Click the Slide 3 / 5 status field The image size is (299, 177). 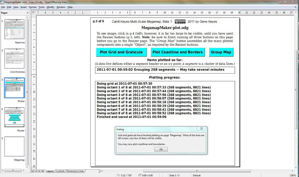(174, 175)
